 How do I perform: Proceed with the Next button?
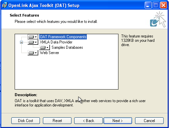[118, 121]
